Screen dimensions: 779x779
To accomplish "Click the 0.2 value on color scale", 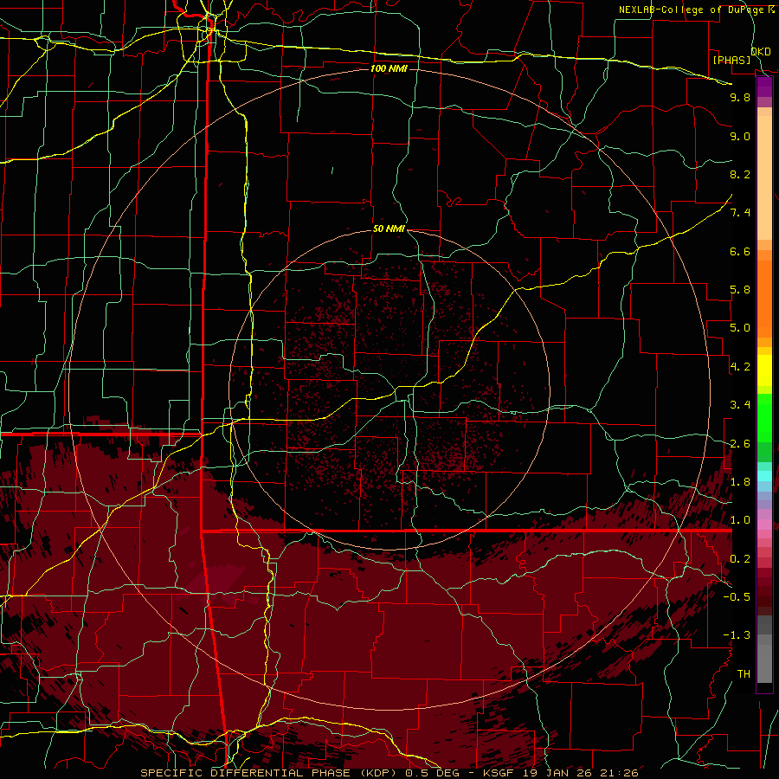I will click(x=740, y=559).
